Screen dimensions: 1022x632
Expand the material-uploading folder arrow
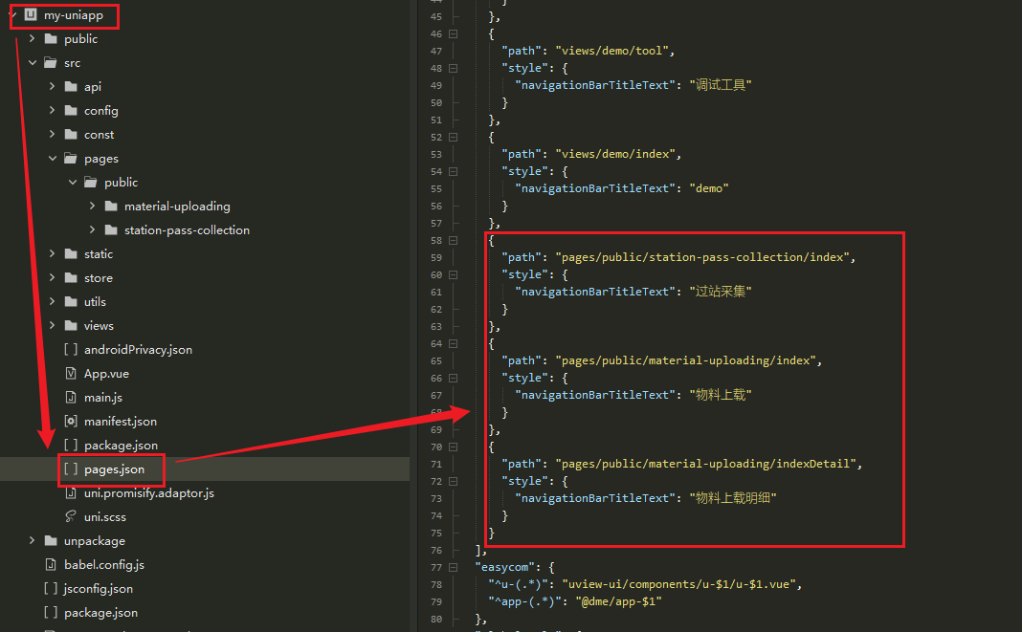click(93, 207)
